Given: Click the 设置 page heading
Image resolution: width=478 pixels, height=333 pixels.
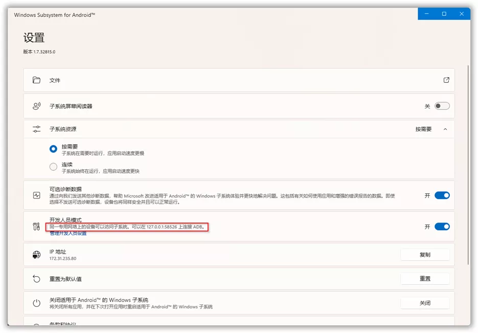Looking at the screenshot, I should [x=34, y=37].
